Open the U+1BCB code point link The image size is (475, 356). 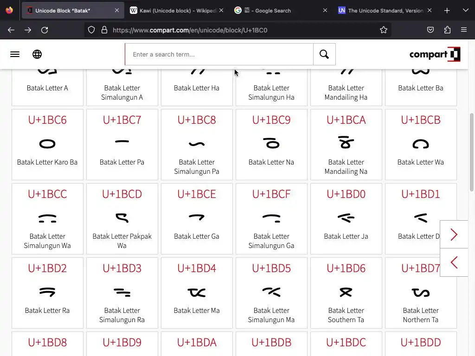tap(421, 120)
